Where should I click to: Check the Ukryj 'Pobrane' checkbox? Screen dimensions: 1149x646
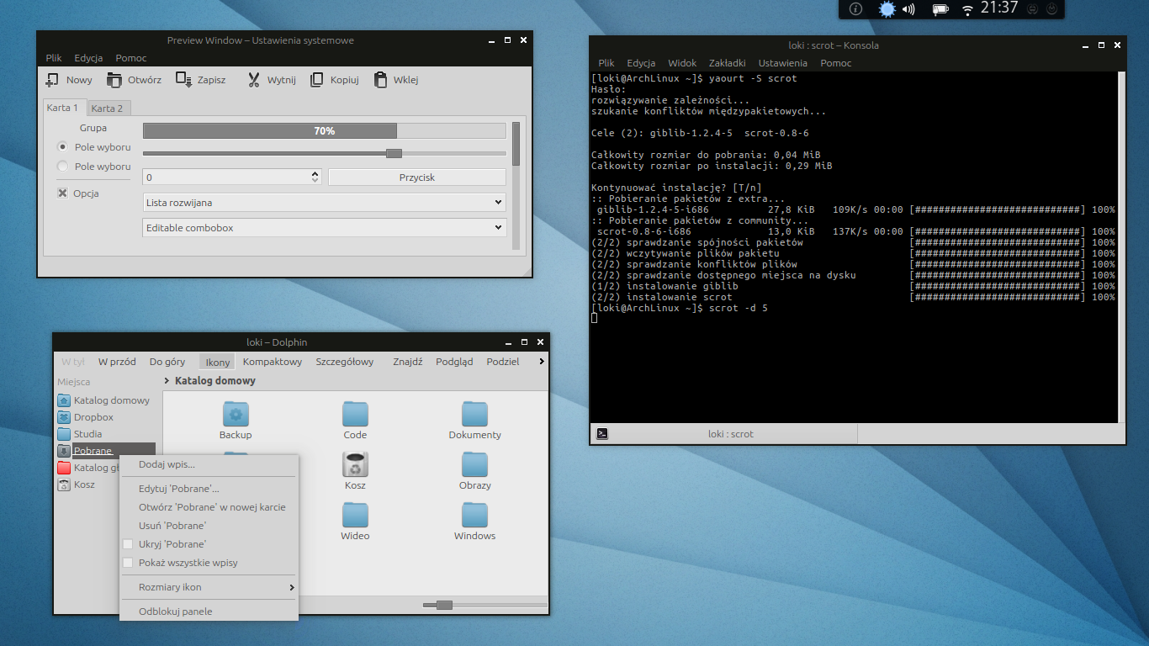coord(128,544)
